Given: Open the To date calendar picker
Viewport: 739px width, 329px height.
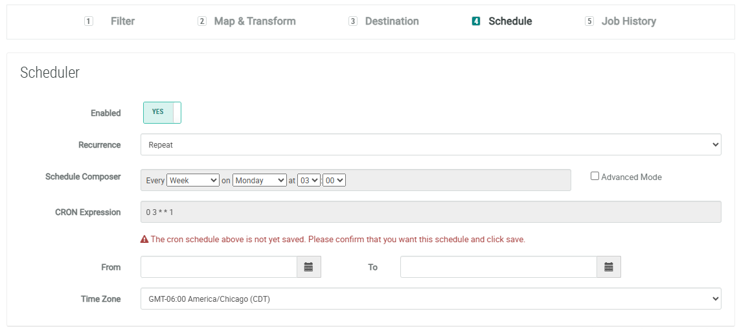Looking at the screenshot, I should pos(608,267).
